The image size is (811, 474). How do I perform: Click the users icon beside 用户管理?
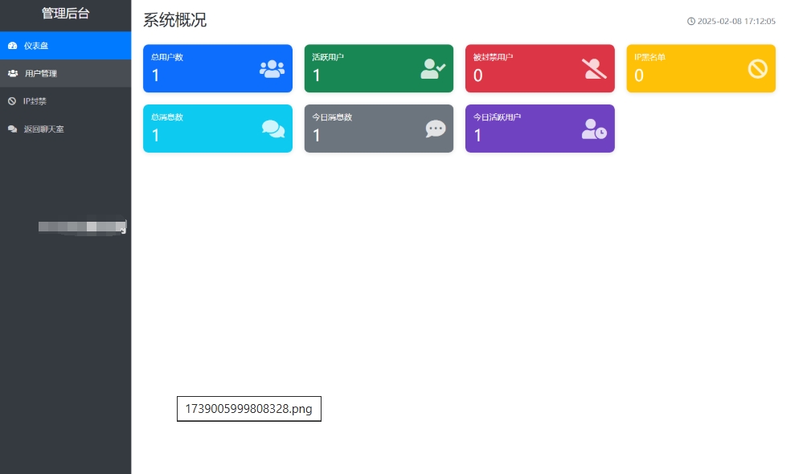13,73
